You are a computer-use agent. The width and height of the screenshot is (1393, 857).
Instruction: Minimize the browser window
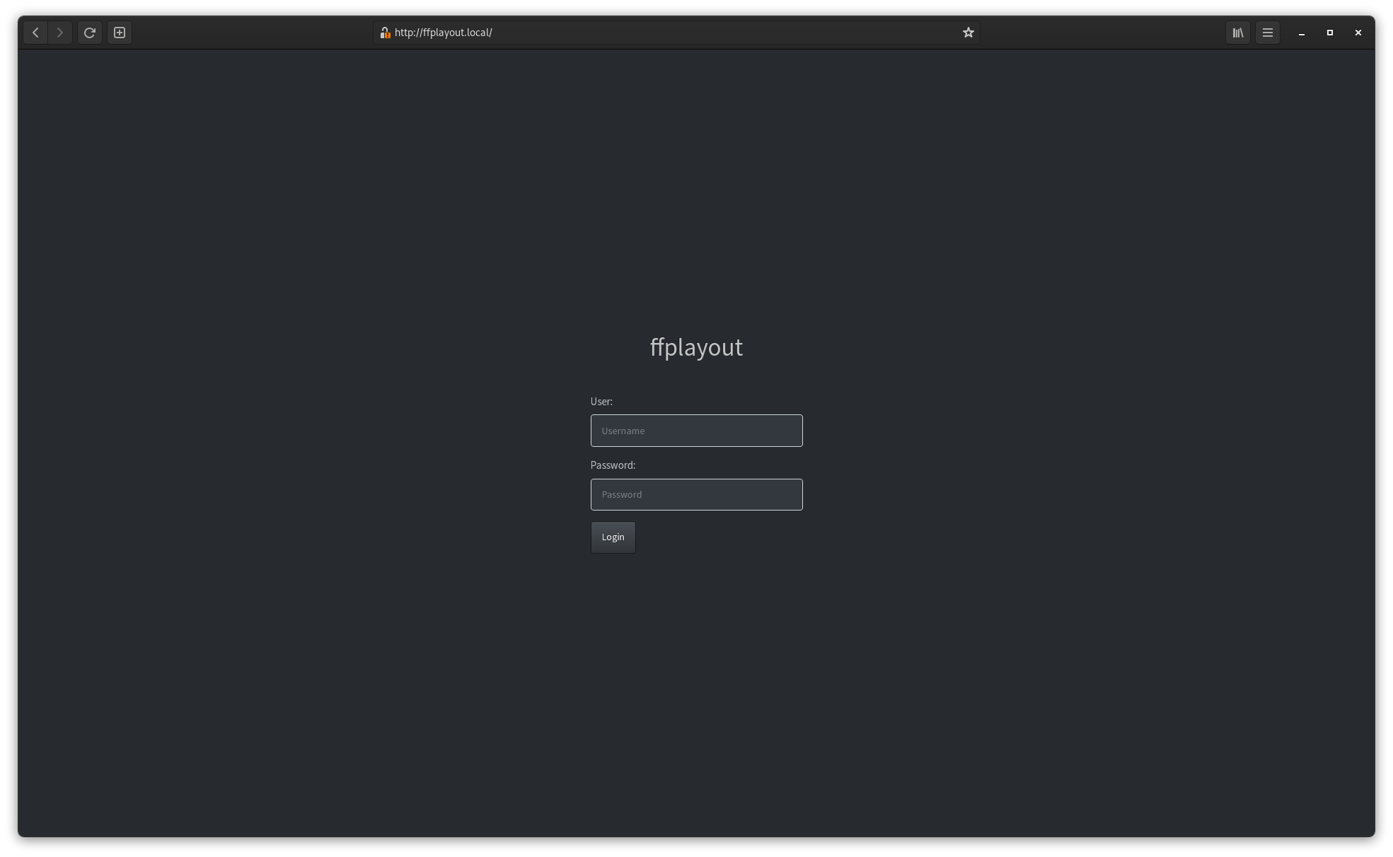pos(1302,33)
